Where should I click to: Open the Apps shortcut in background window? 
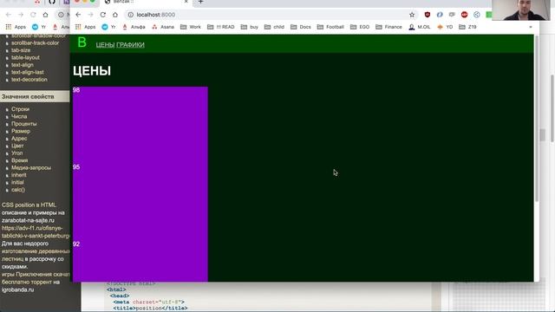pos(16,27)
